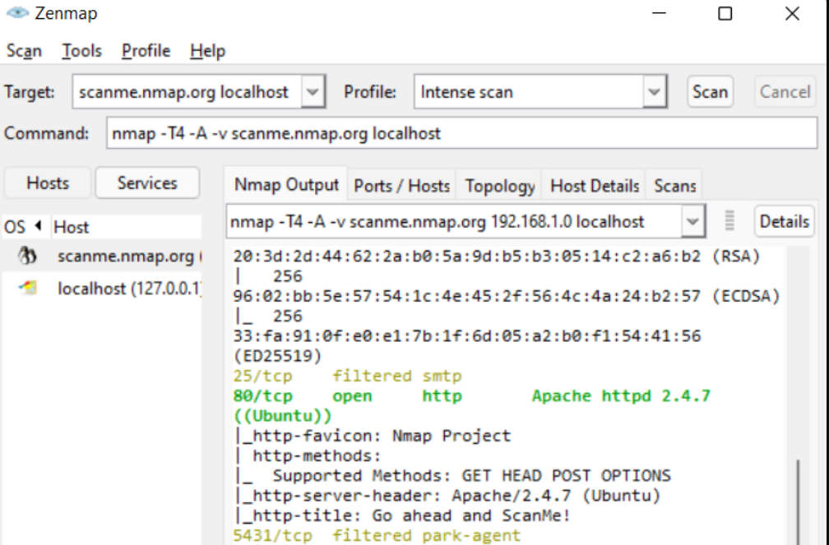Open the Profile menu
The image size is (829, 545).
(x=146, y=51)
